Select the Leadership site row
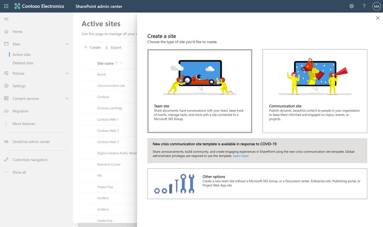This screenshot has width=383, height=227. (x=109, y=221)
